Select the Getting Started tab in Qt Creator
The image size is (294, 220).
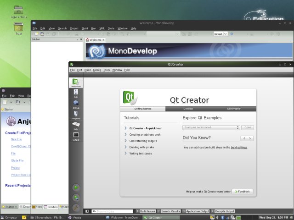coord(143,109)
